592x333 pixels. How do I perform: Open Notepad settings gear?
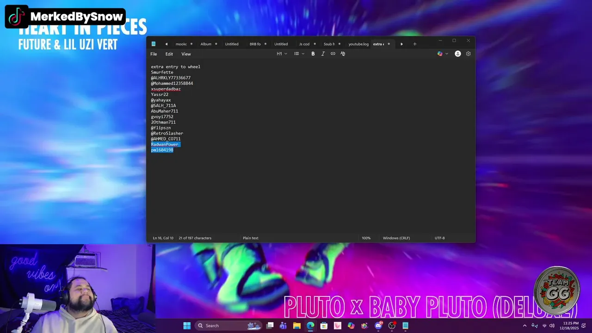468,54
